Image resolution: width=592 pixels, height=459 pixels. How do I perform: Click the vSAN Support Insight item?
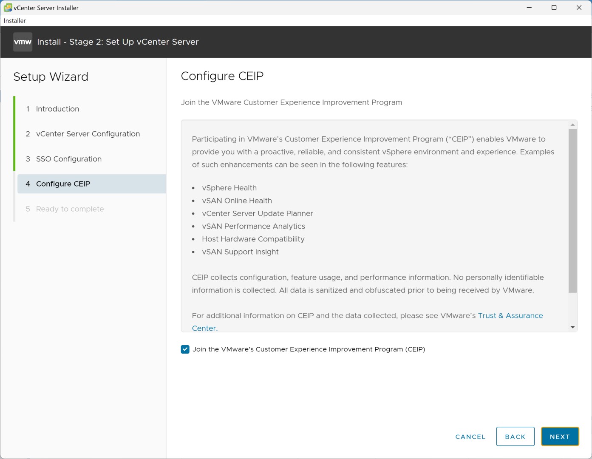coord(241,252)
